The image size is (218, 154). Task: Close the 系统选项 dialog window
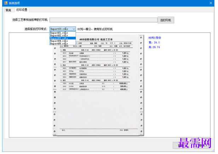point(211,3)
